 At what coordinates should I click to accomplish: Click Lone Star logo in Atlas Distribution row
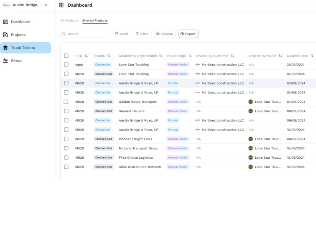pos(251,167)
